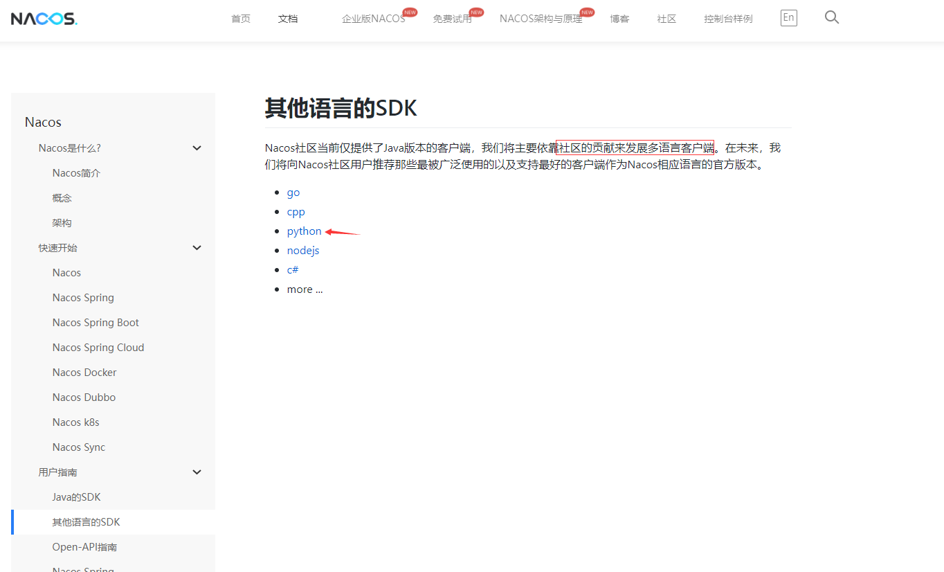Open 首页 in the top navigation
This screenshot has height=572, width=944.
[241, 19]
